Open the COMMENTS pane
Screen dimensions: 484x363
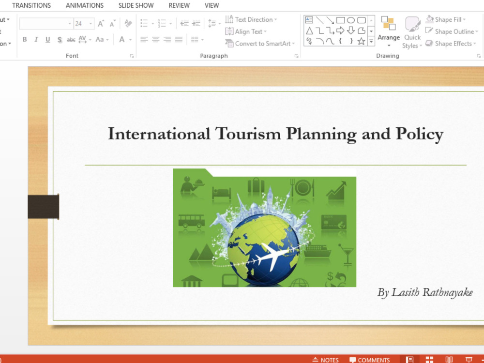point(370,360)
